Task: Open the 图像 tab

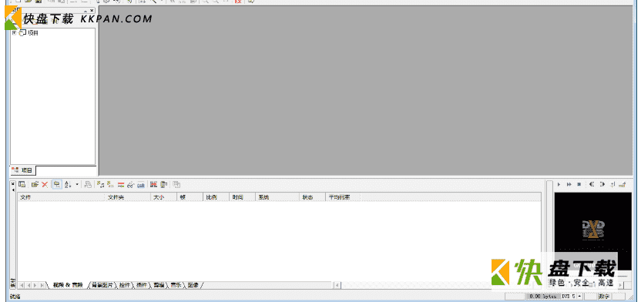Action: [x=193, y=285]
